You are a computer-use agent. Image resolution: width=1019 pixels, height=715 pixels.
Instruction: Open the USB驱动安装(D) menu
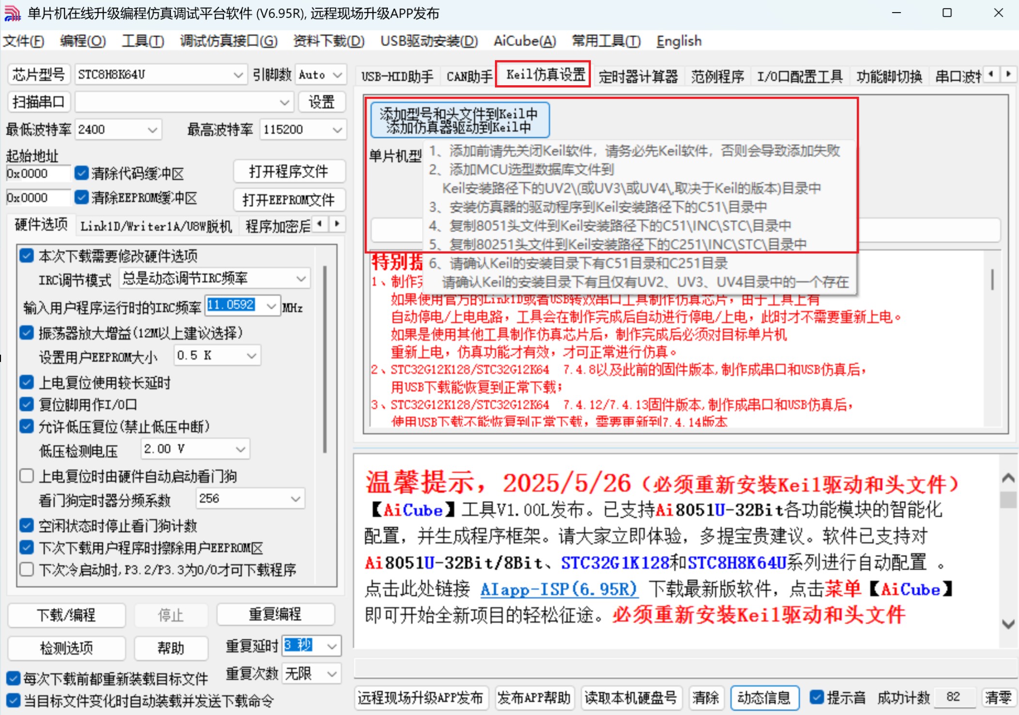(429, 41)
